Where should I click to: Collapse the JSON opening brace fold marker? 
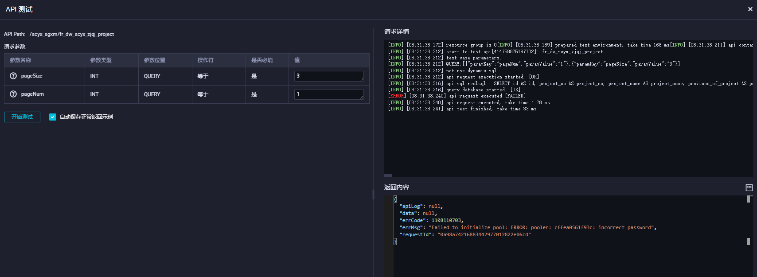395,199
